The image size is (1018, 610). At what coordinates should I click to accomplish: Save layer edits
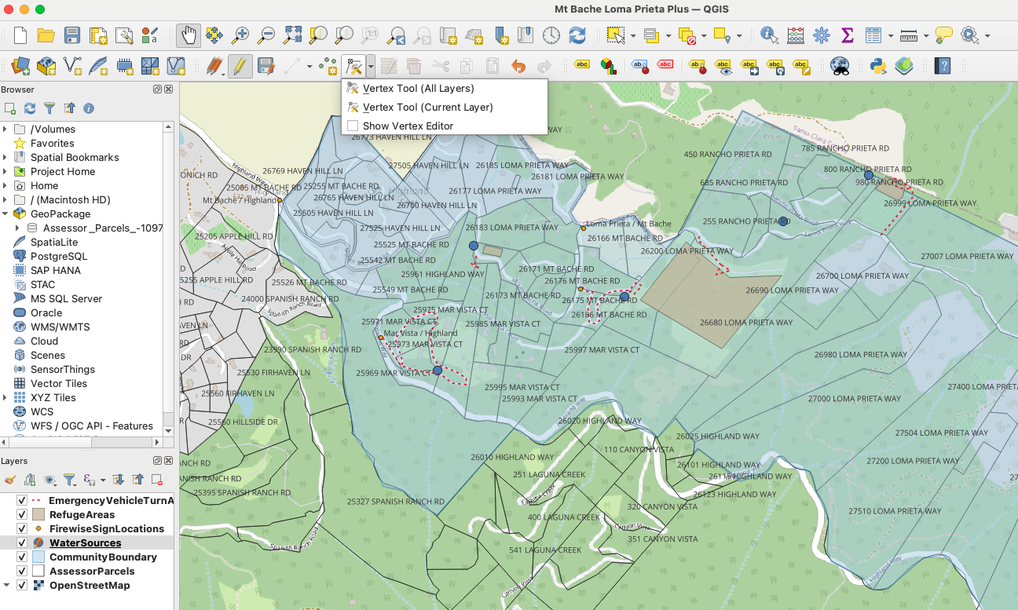point(266,66)
